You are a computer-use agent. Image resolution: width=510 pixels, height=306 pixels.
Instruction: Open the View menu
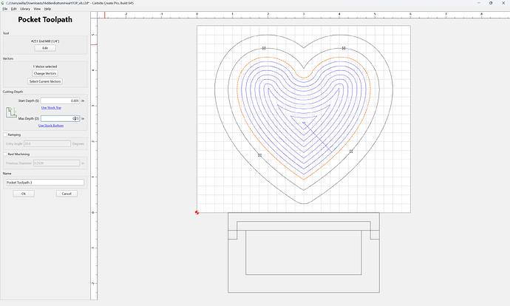coord(37,9)
